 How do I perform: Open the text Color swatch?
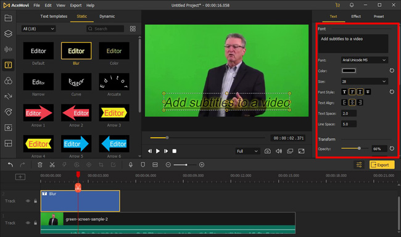[x=349, y=70]
